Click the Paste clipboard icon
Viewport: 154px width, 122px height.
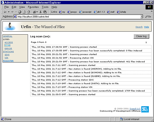[45, 12]
